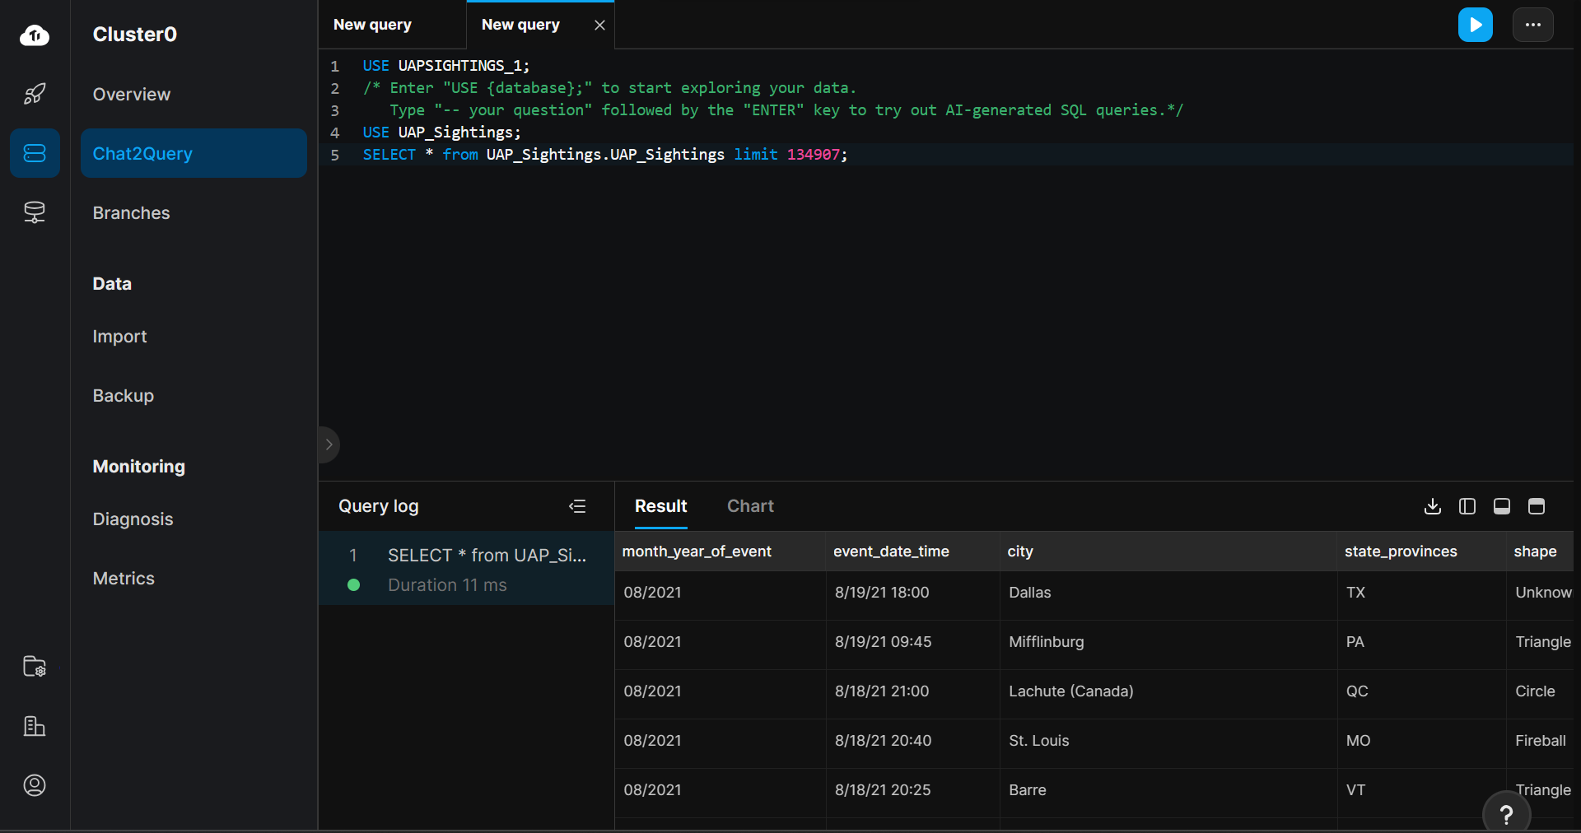1581x833 pixels.
Task: Select the cluster database sidebar icon
Action: (35, 153)
